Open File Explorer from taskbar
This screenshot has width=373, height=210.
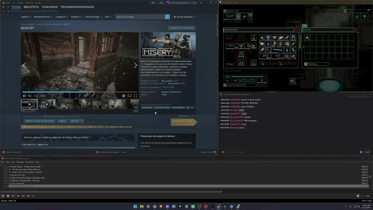coord(142,206)
